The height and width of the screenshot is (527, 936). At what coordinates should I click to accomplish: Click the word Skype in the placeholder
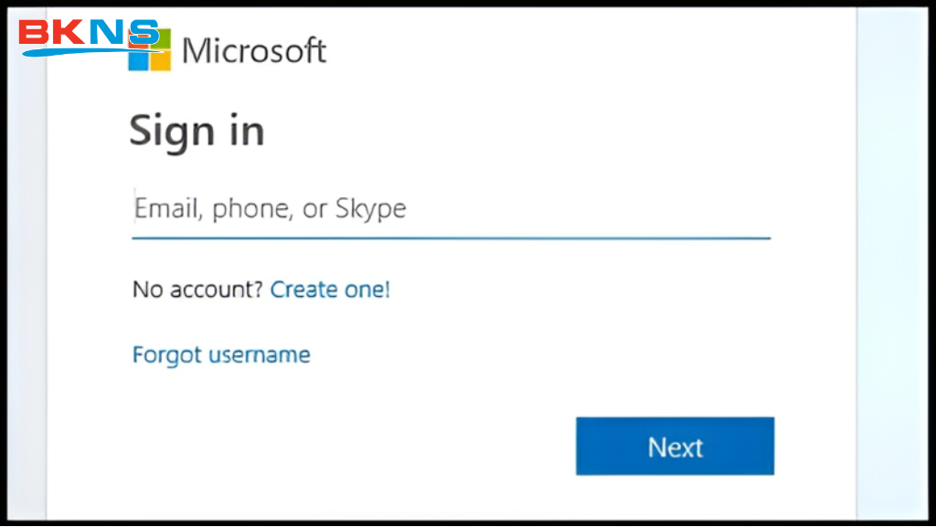pos(370,209)
